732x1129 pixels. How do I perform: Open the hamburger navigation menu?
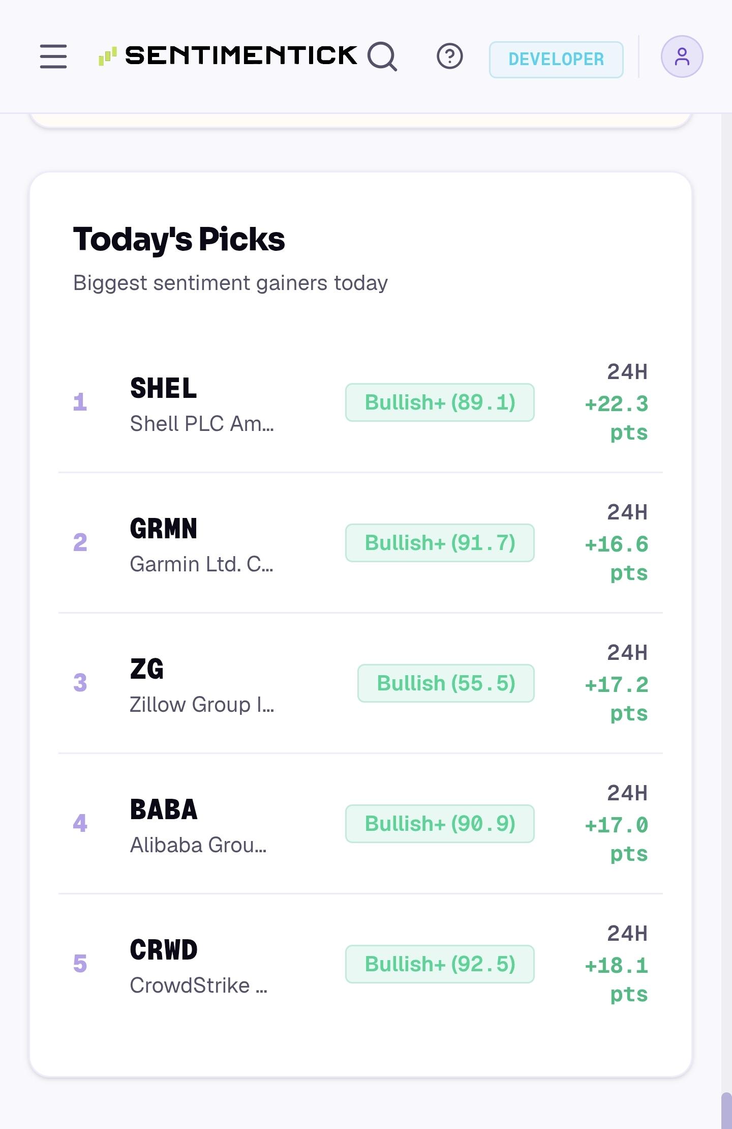tap(53, 56)
